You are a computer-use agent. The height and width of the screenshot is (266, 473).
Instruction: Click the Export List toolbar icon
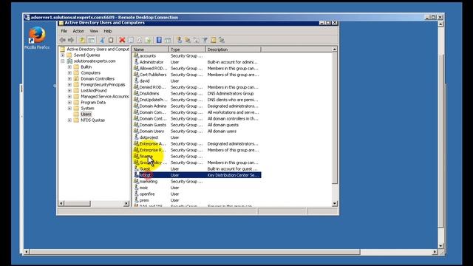tap(148, 40)
